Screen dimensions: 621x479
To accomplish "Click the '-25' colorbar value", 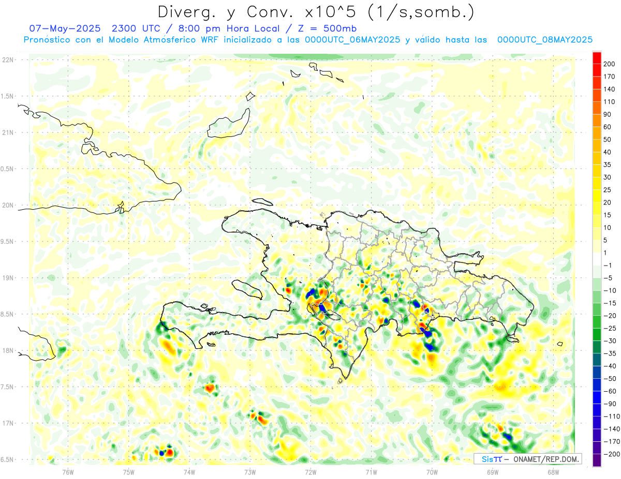I will click(x=609, y=328).
